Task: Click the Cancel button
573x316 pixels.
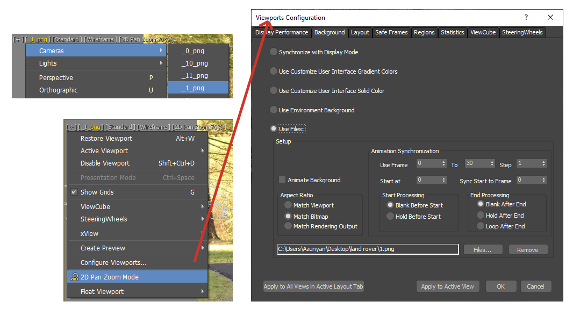Action: (536, 286)
